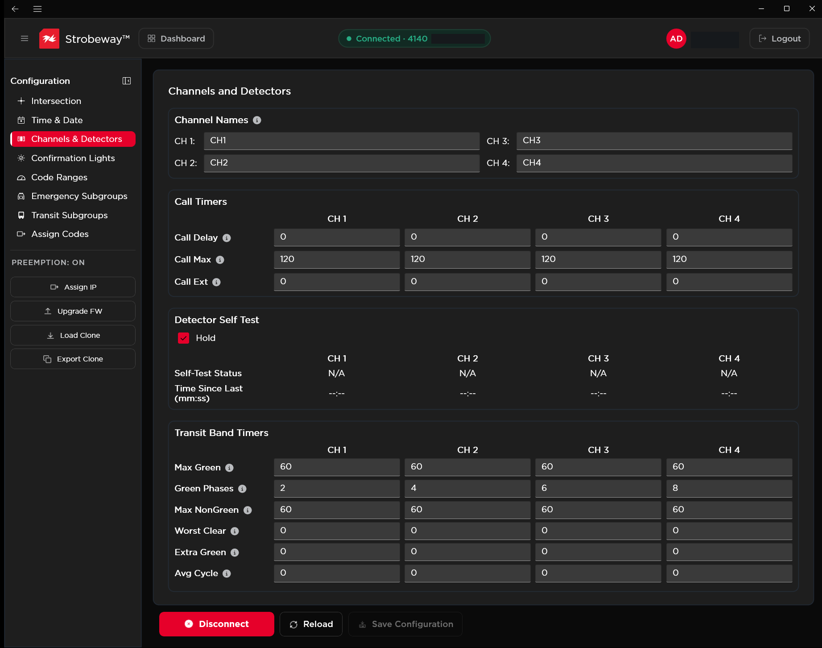Focus Max Green field for CH 4
Viewport: 822px width, 648px height.
[x=729, y=467]
